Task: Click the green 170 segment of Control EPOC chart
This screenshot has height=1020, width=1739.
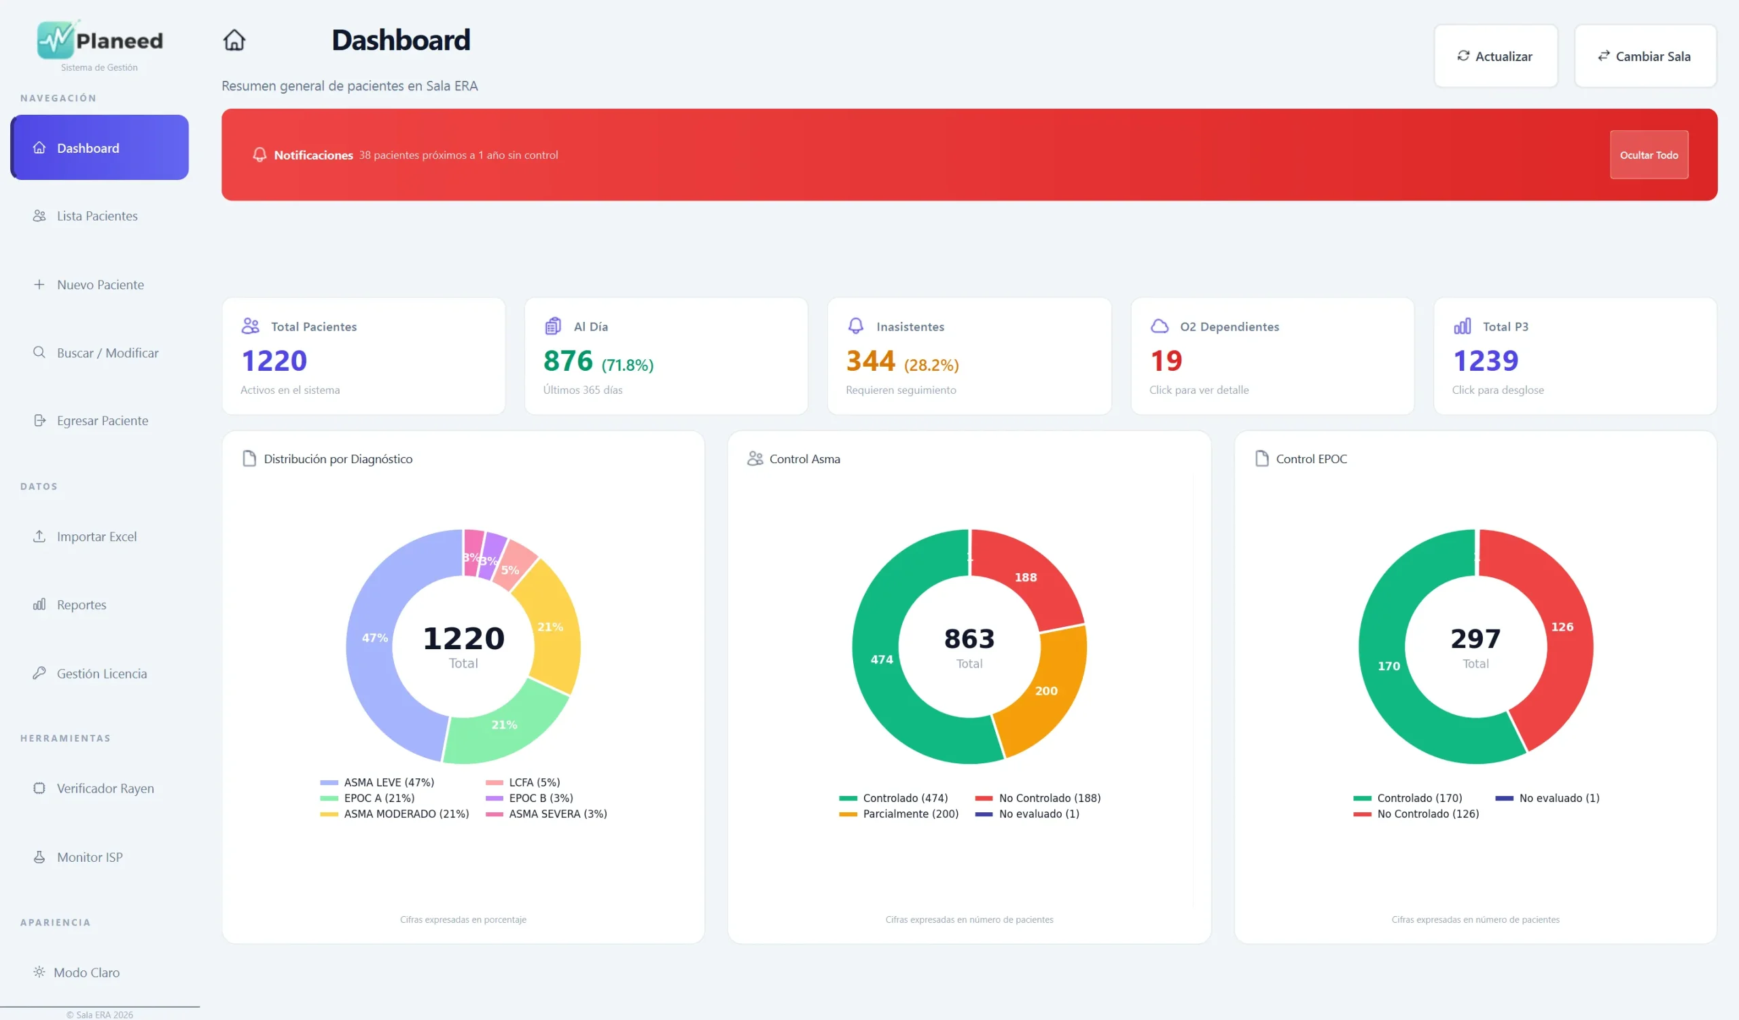Action: tap(1389, 666)
